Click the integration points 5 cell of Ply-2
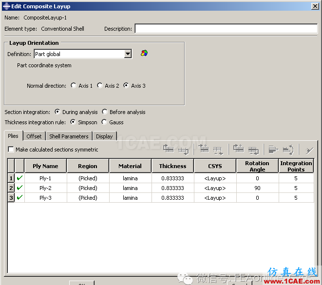Viewport: 322px width, 285px height. pyautogui.click(x=296, y=188)
